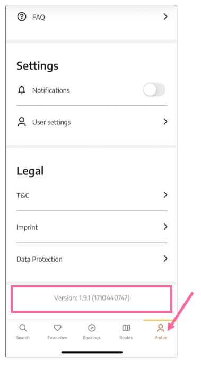Tap the FAQ question mark icon
The height and width of the screenshot is (366, 201).
click(22, 17)
